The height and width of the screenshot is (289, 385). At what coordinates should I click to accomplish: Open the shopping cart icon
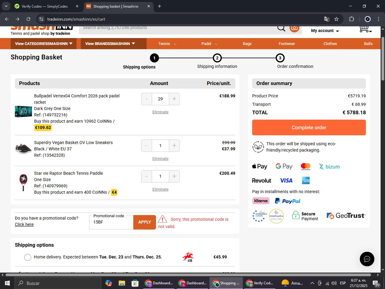pos(365,29)
